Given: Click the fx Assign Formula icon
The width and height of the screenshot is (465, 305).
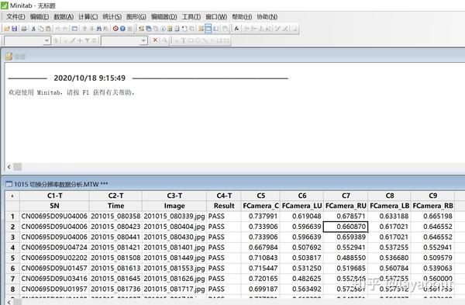Looking at the screenshot, I should 236,29.
